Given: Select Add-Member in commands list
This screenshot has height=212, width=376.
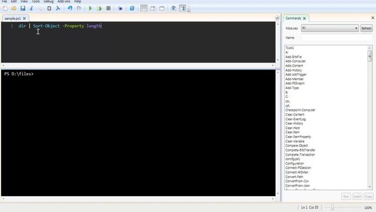Looking at the screenshot, I should tap(294, 79).
